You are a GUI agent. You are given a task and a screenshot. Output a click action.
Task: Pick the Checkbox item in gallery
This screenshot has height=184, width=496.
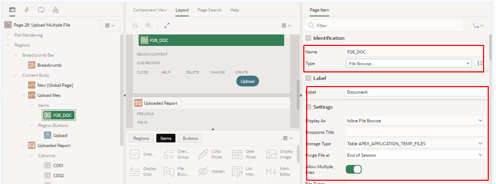[x=143, y=154]
